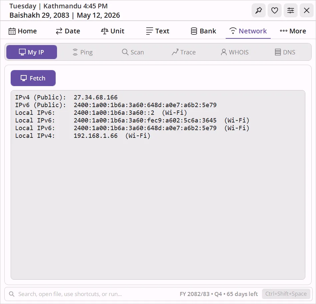Select the Network tab
This screenshot has height=304, width=316.
[248, 31]
